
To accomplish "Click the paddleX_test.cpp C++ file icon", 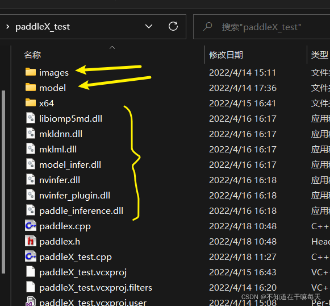I will (x=31, y=257).
